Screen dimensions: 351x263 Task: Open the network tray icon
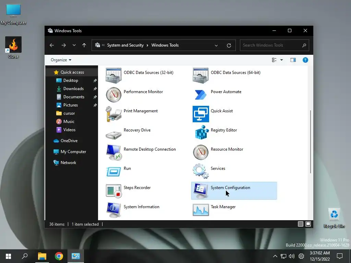[283, 256]
